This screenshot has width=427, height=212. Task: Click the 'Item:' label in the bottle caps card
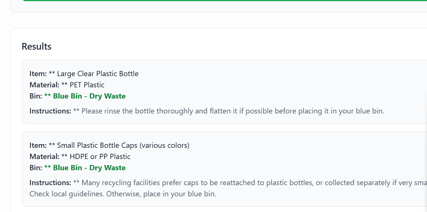click(x=38, y=145)
